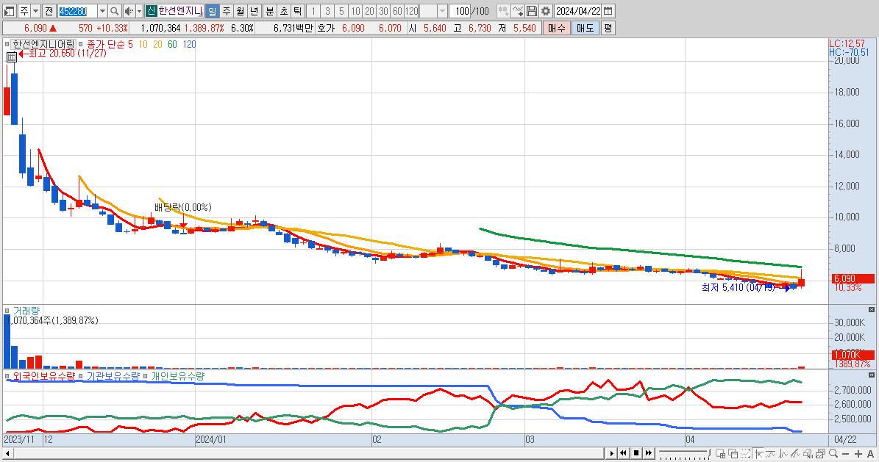Click the 개인보유수량 legend label
Screen dimensions: 879x462
[x=178, y=376]
